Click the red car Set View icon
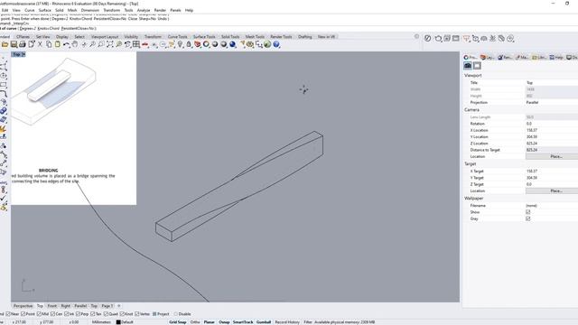The image size is (578, 325). [145, 44]
